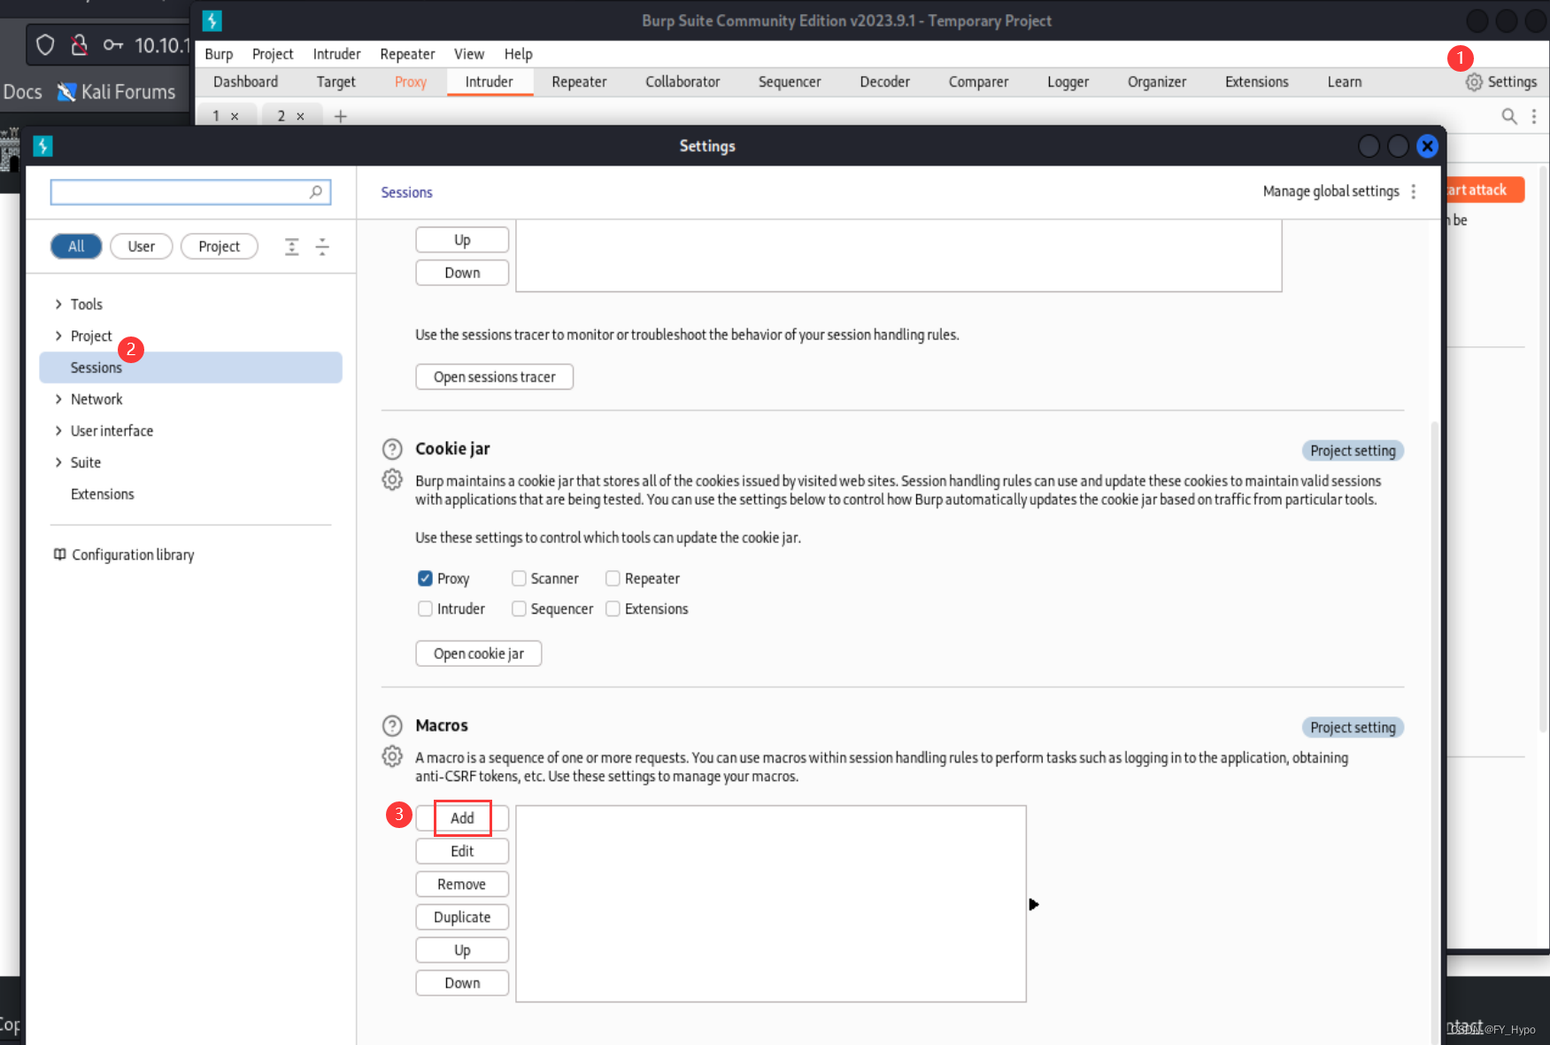Click Open sessions tracer button
Screen dimensions: 1550x1045
coord(494,376)
